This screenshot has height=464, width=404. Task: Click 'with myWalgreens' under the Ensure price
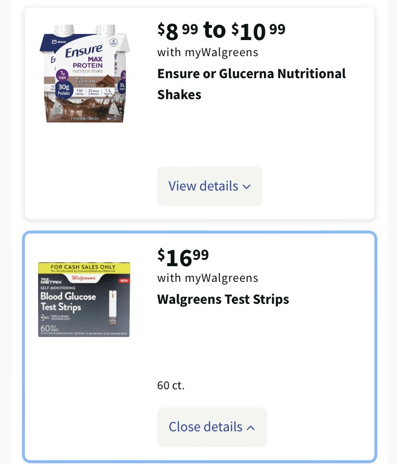208,52
